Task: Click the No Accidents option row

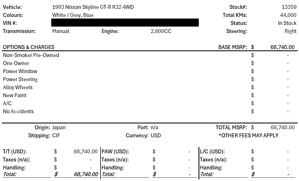Action: tap(150, 111)
